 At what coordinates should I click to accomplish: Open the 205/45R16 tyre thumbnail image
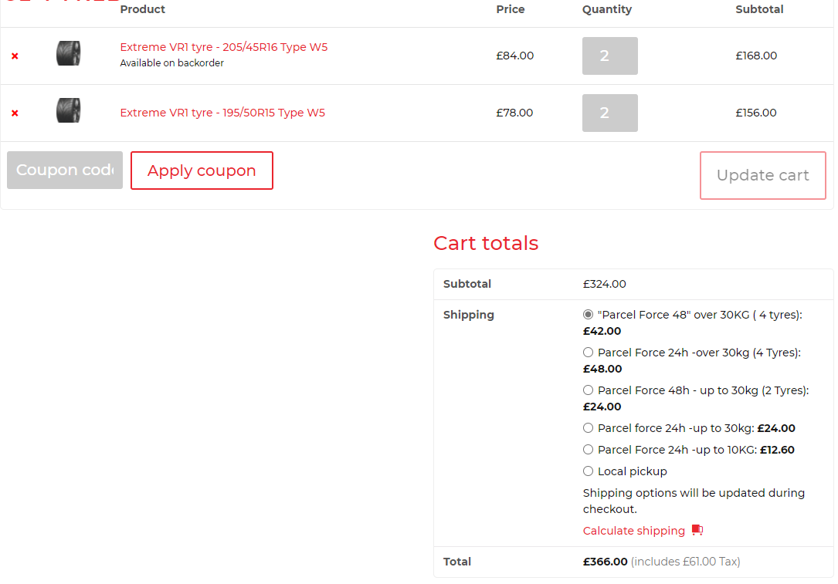click(69, 53)
